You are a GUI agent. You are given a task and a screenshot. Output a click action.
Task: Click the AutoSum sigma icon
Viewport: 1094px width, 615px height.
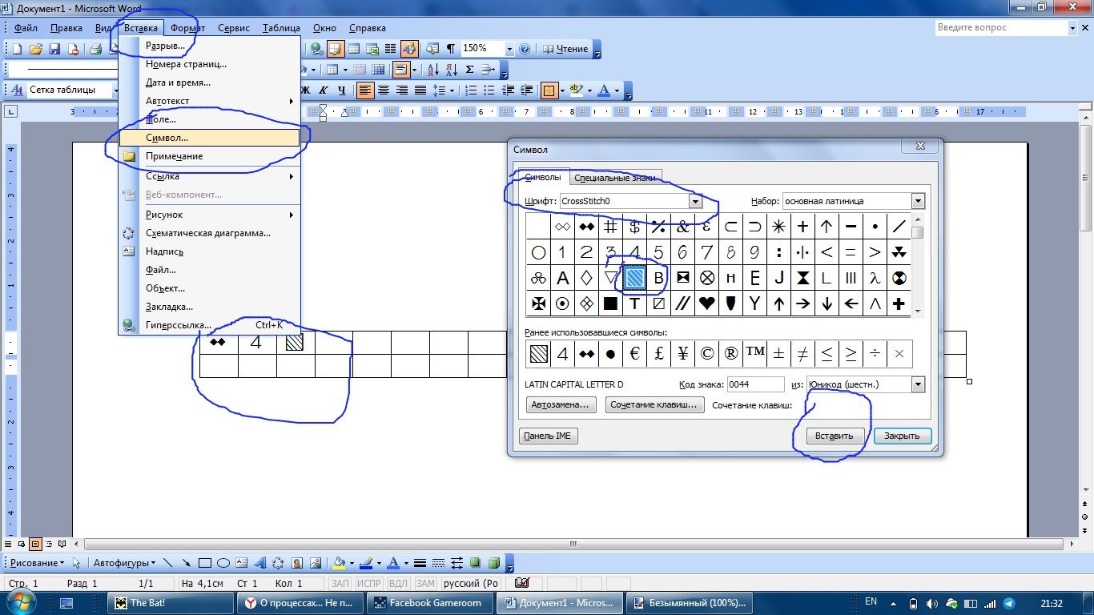tap(469, 70)
